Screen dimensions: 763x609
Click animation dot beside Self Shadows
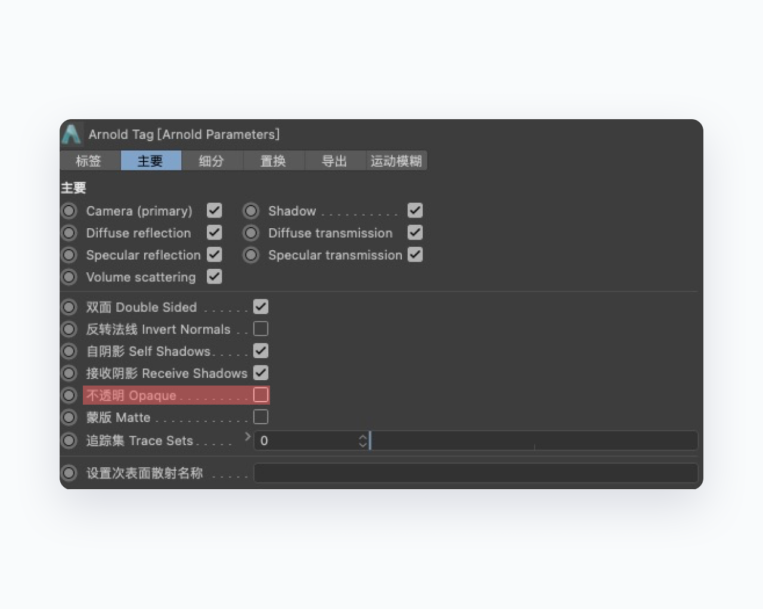pyautogui.click(x=69, y=351)
